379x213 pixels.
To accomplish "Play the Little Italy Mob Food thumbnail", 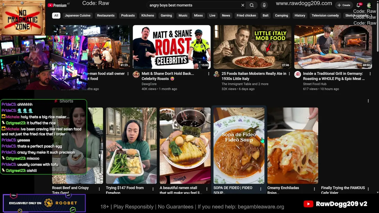I will [x=252, y=47].
